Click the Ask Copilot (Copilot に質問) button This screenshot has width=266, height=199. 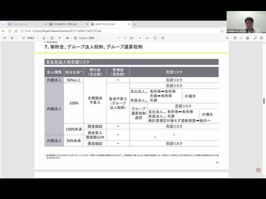tap(85, 38)
